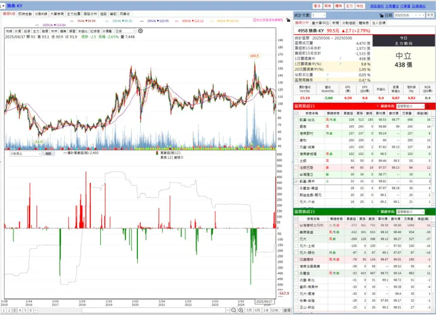Open help icon for 區間周轉率 row
The image size is (436, 315).
tap(327, 80)
